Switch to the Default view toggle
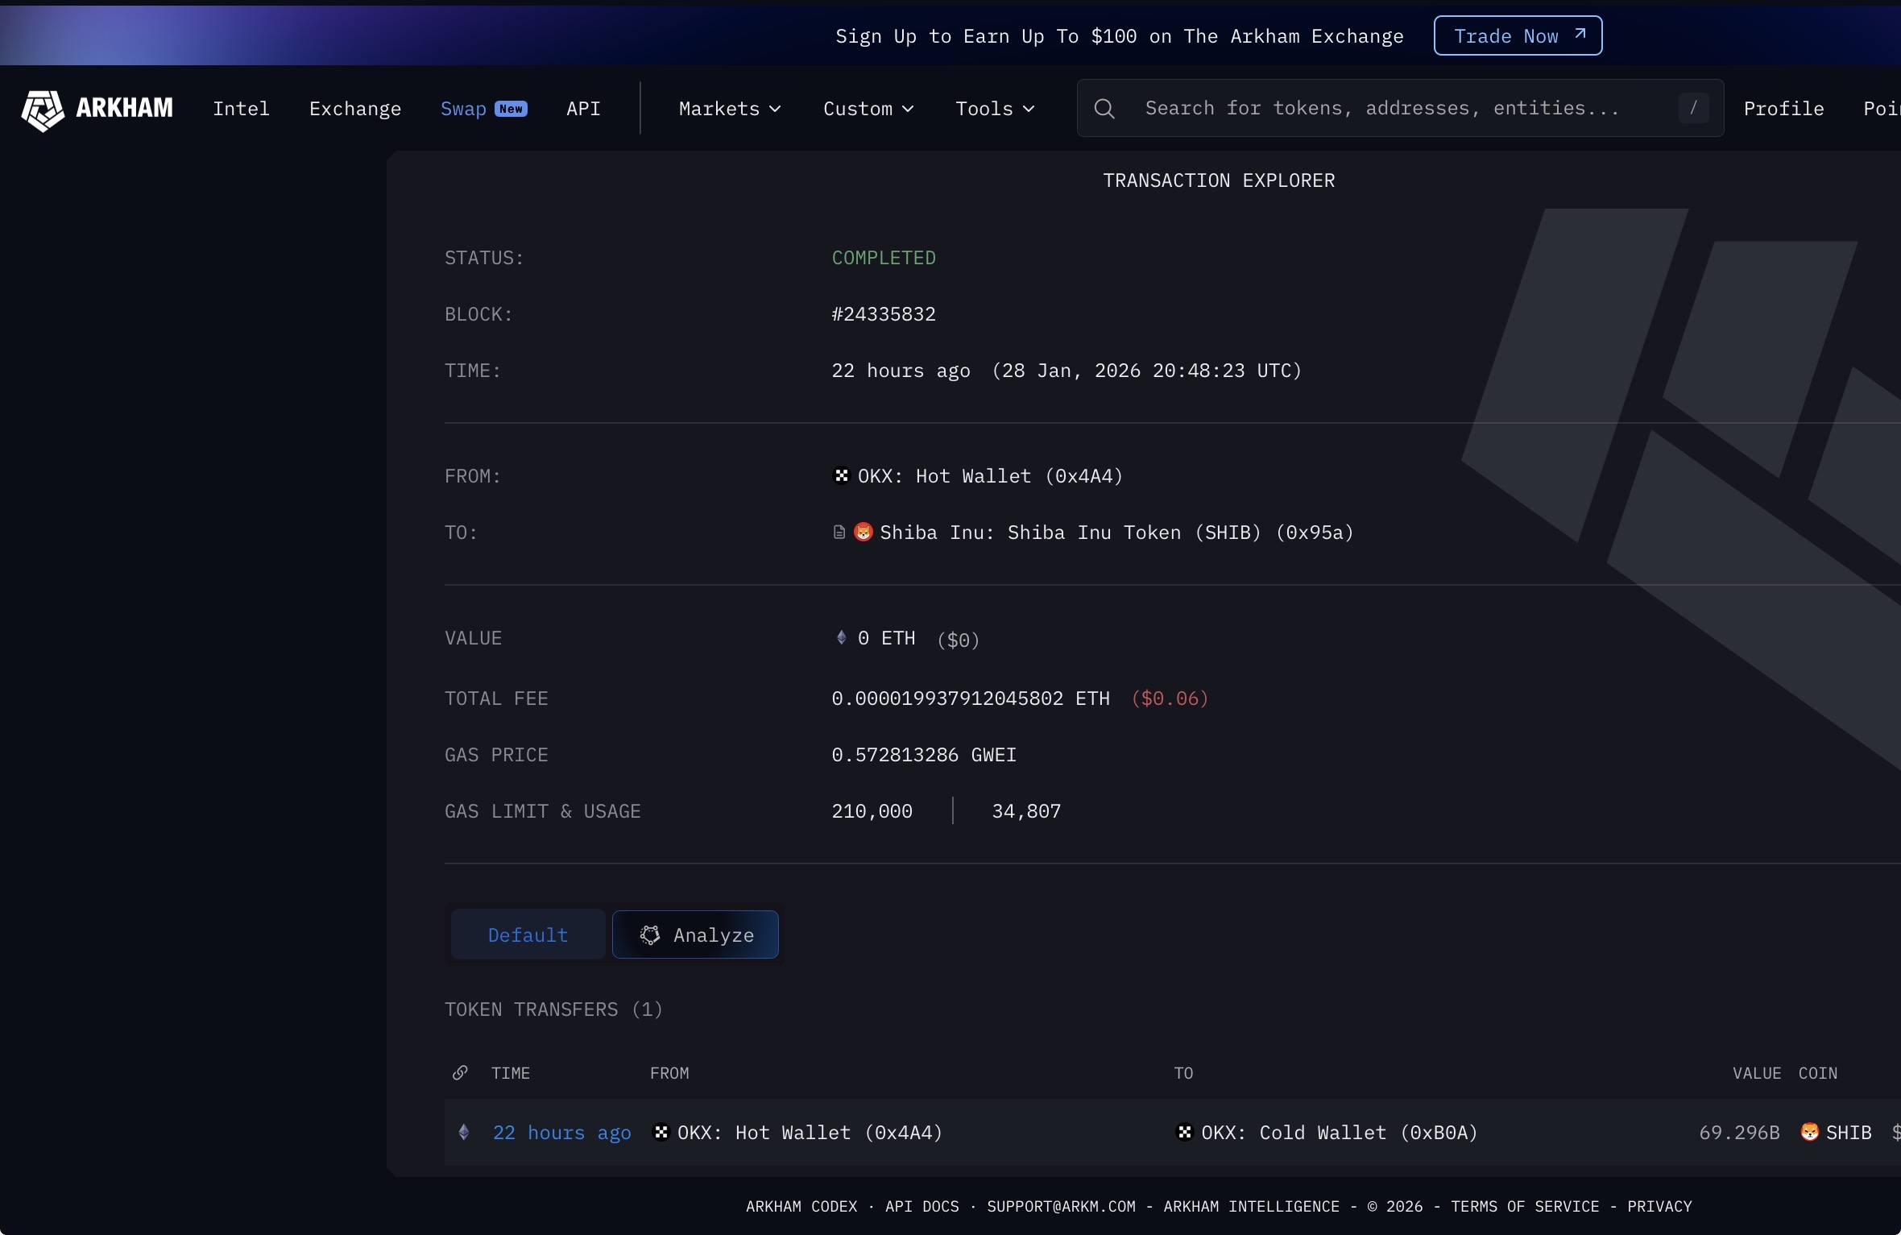This screenshot has height=1235, width=1901. [x=528, y=935]
